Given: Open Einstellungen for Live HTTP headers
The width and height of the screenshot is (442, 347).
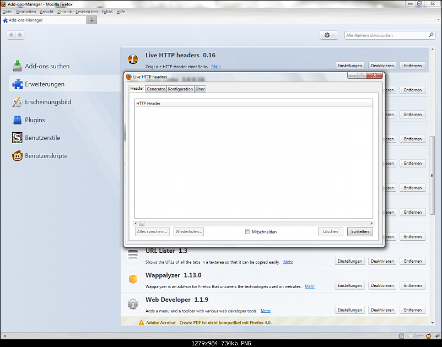Looking at the screenshot, I should 350,66.
